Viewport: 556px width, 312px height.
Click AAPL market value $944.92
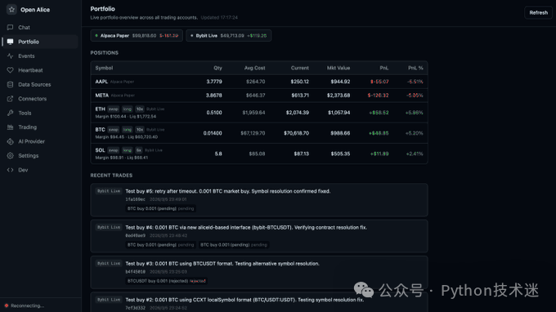click(340, 82)
